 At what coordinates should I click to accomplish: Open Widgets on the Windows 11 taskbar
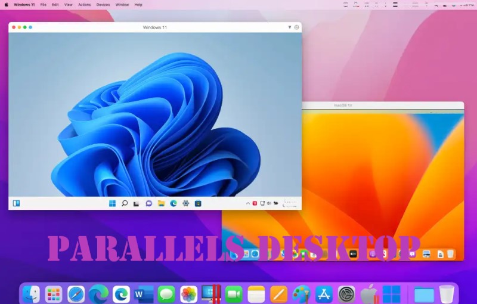click(17, 203)
